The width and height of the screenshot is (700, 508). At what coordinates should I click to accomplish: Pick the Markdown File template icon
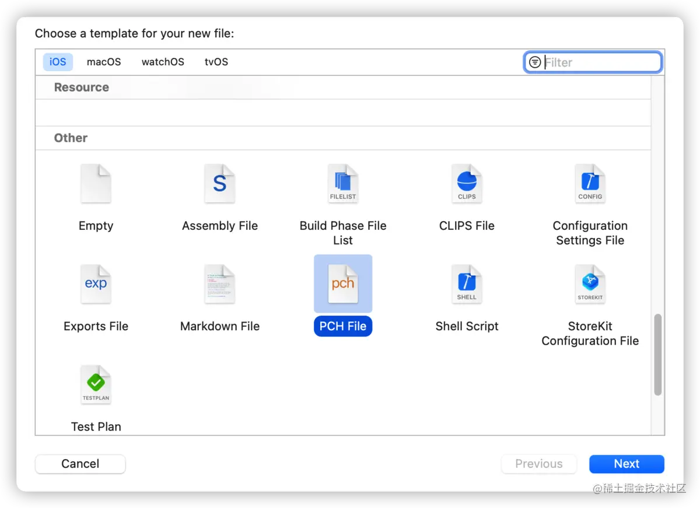click(x=219, y=284)
